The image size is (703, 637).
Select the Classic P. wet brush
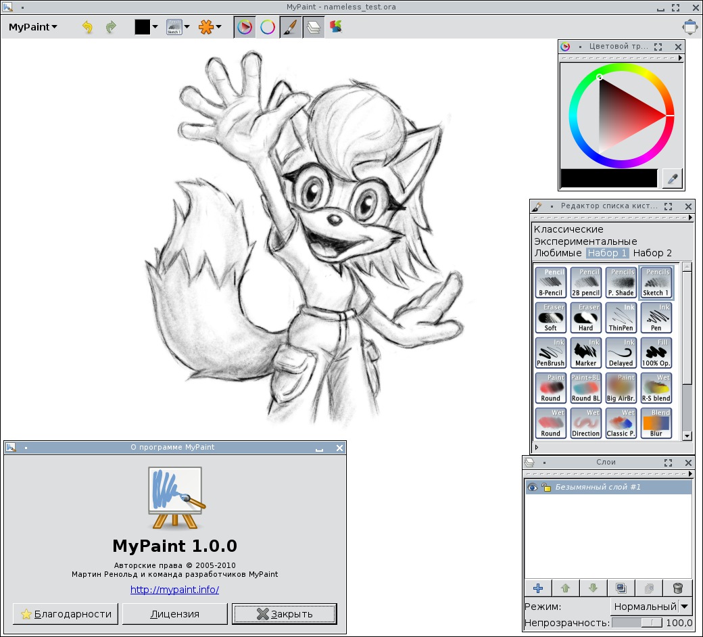pos(621,423)
